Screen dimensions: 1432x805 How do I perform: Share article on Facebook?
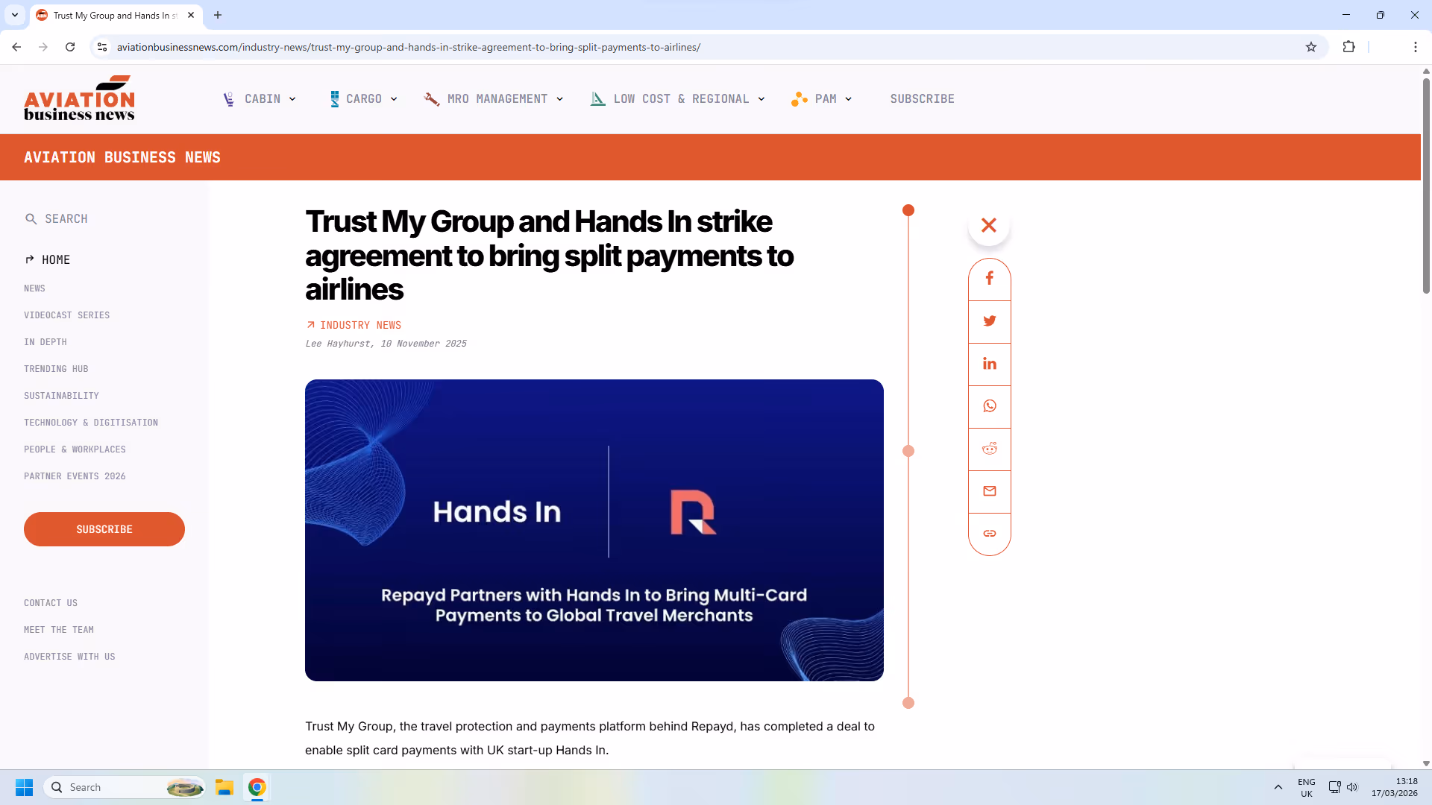[989, 279]
